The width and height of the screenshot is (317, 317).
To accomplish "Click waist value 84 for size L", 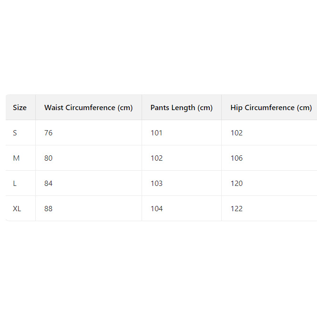I will tap(48, 184).
